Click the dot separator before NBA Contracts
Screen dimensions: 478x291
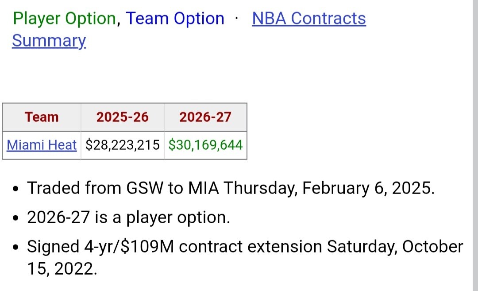click(236, 19)
